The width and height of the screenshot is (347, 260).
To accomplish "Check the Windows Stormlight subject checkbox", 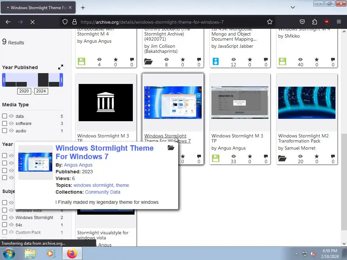I will pyautogui.click(x=4, y=218).
